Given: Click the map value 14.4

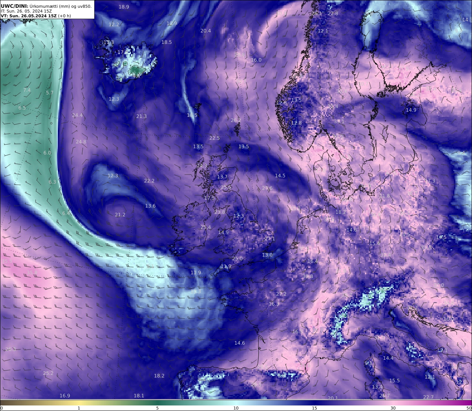Looking at the screenshot, I should [x=388, y=358].
